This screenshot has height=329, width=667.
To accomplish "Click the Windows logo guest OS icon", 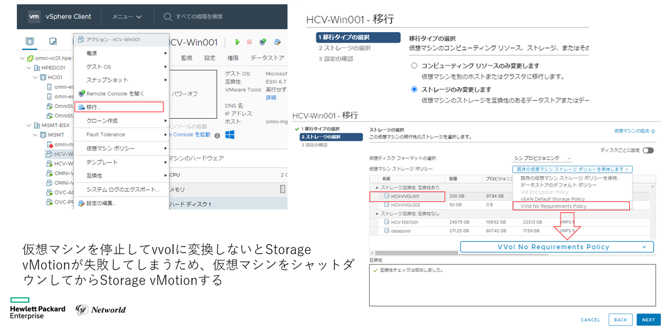I will click(x=230, y=133).
